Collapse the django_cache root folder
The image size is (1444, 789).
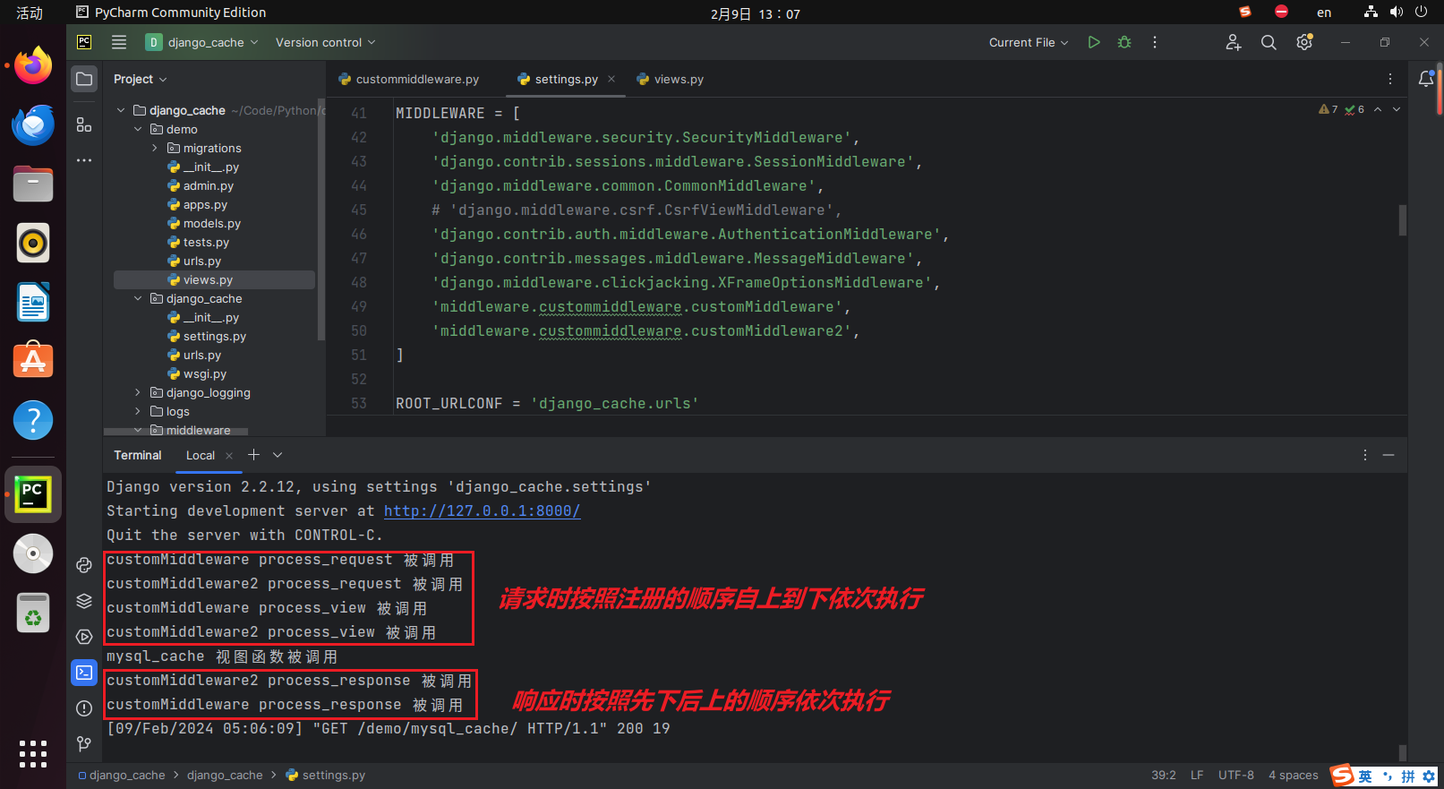(121, 110)
